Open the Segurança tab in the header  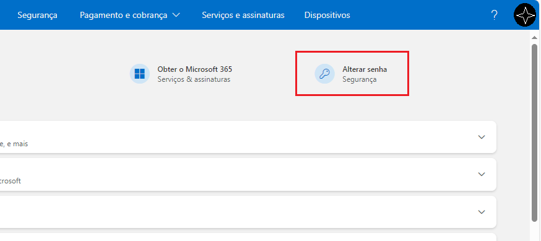[37, 15]
